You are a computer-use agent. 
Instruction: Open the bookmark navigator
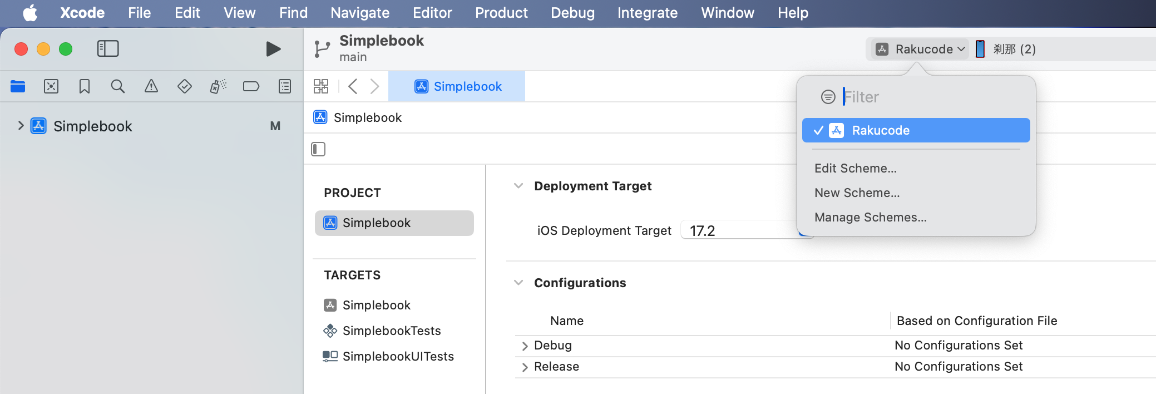pos(85,86)
